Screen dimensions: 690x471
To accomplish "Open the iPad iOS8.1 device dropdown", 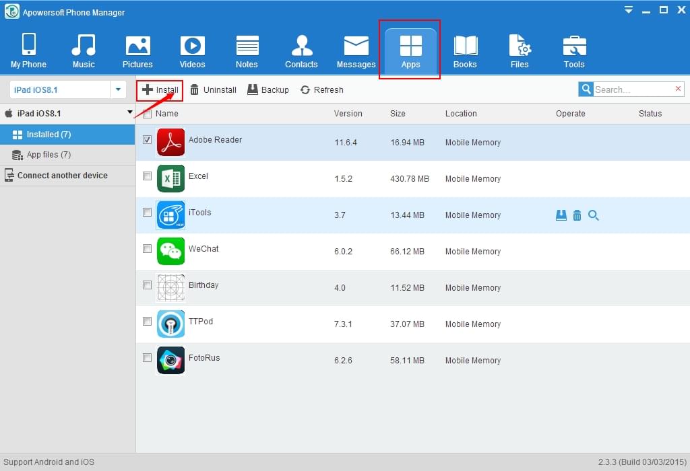I will coord(119,89).
